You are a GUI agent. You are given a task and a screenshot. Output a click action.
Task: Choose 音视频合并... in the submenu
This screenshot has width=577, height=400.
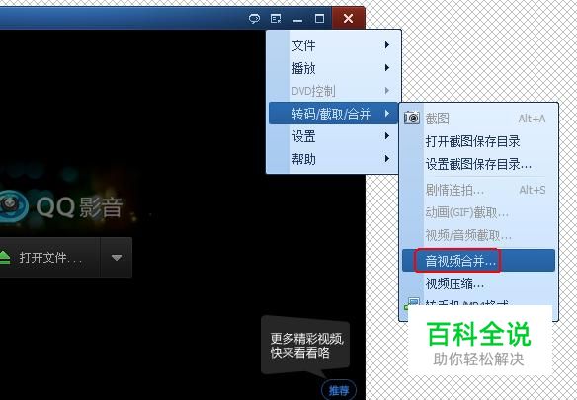[x=478, y=261]
